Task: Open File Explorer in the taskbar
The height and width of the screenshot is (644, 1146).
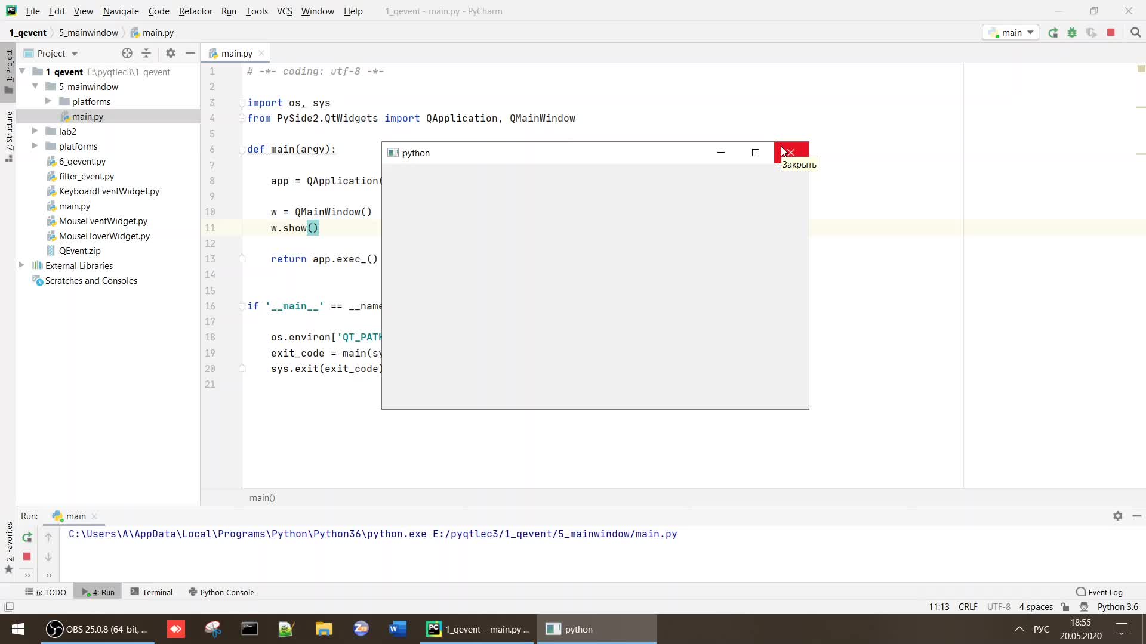Action: (x=324, y=629)
